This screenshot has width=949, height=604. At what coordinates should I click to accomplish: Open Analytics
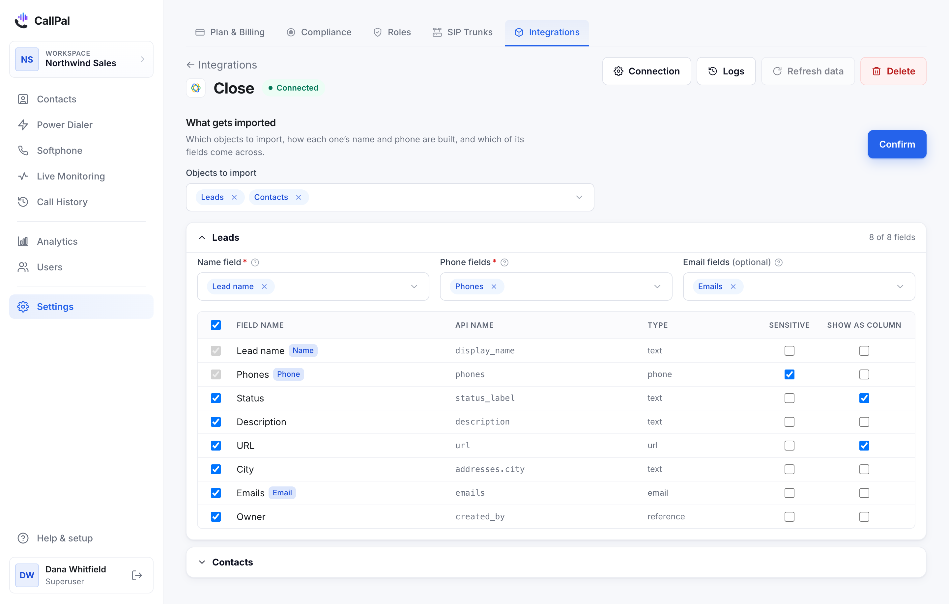[81, 241]
